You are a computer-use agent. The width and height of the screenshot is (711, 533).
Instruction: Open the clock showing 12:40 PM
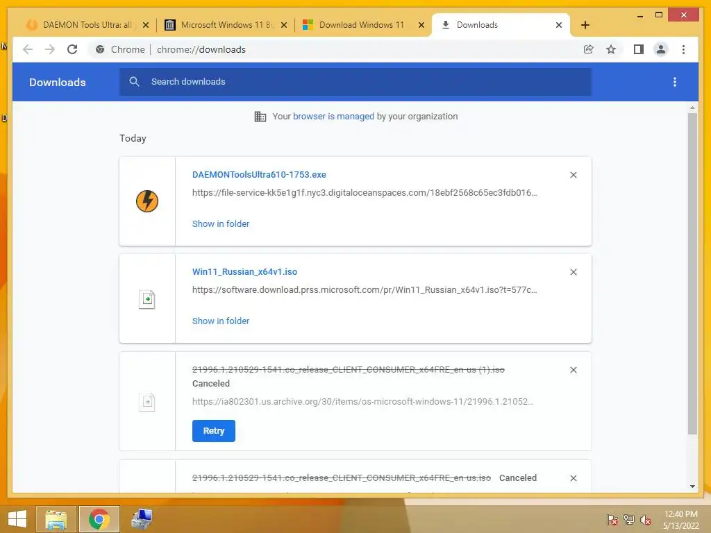coord(680,520)
